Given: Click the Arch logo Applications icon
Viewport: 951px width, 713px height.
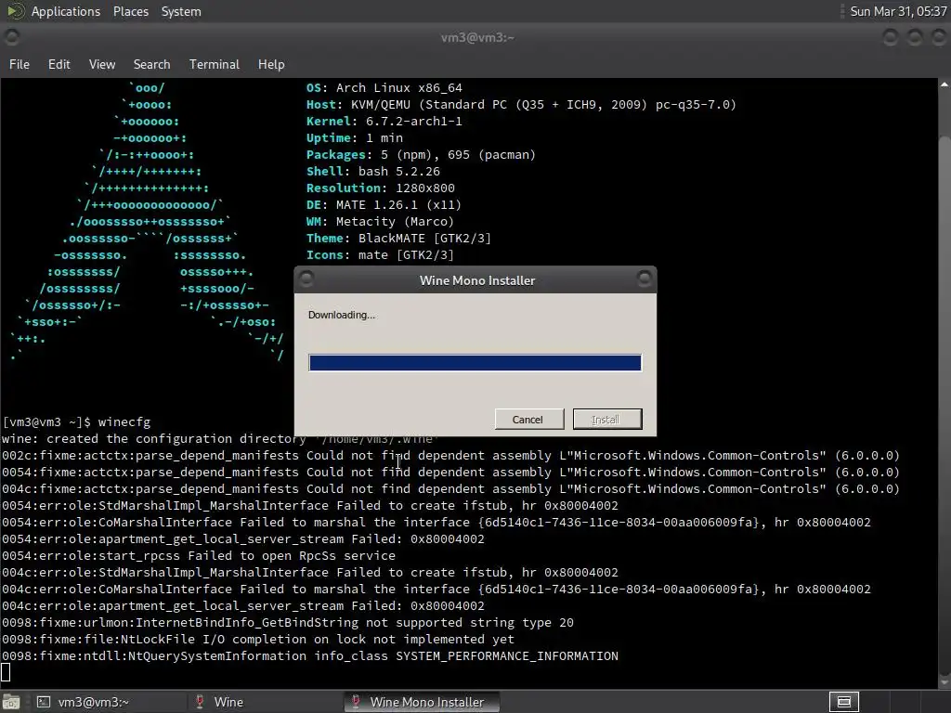Looking at the screenshot, I should coord(15,11).
